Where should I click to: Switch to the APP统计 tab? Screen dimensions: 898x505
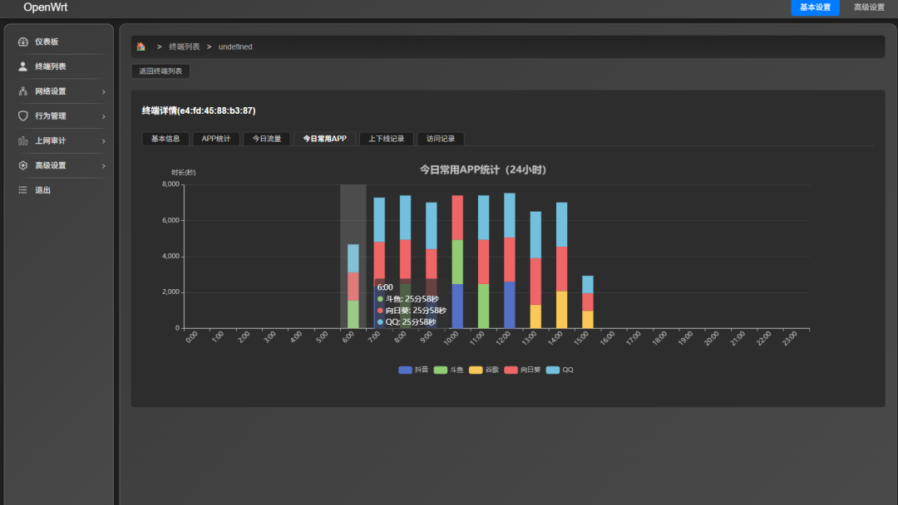[216, 139]
